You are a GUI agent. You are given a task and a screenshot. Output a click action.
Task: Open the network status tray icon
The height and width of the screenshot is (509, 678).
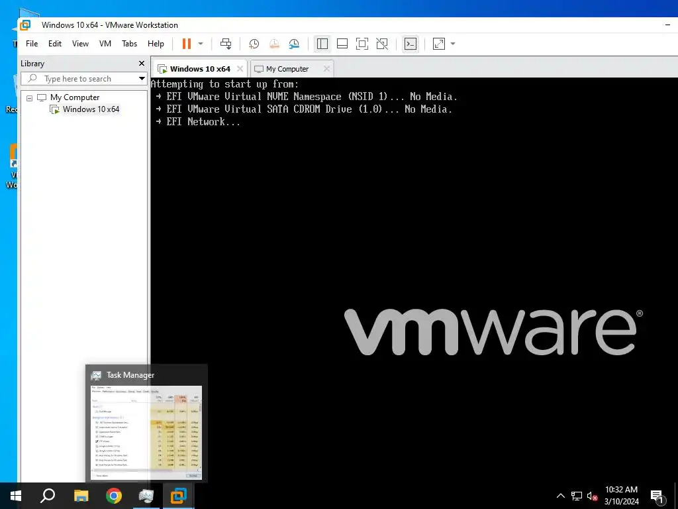pos(577,496)
